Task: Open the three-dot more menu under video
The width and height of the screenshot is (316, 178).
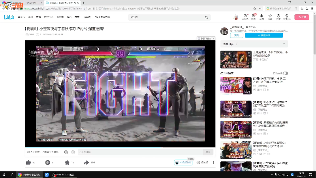Action: coord(213,163)
